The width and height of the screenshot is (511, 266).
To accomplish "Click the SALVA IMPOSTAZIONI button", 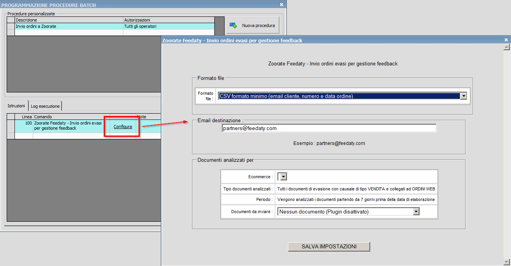I will [329, 246].
